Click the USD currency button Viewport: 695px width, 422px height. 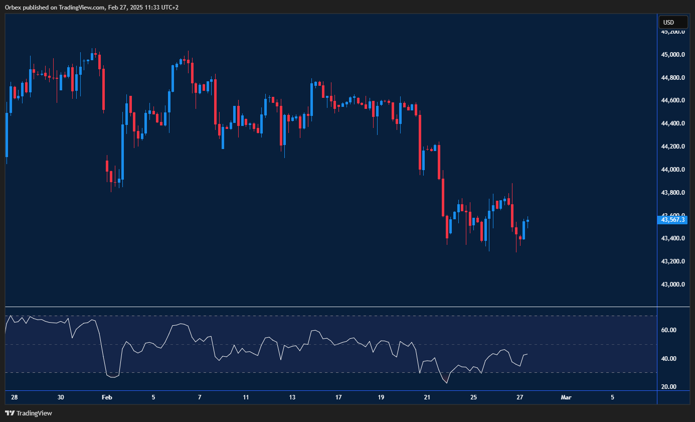tap(673, 22)
